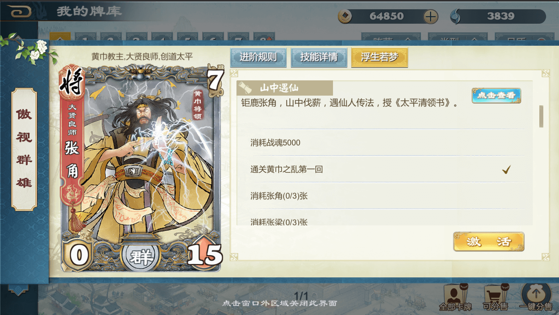Viewport: 559px width, 315px height.
Task: Tap the gold coin currency icon
Action: 345,16
